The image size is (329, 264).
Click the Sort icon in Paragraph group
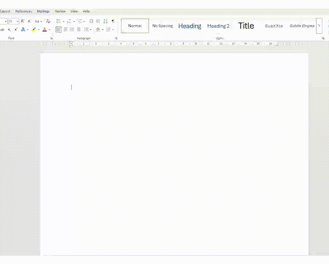[105, 21]
